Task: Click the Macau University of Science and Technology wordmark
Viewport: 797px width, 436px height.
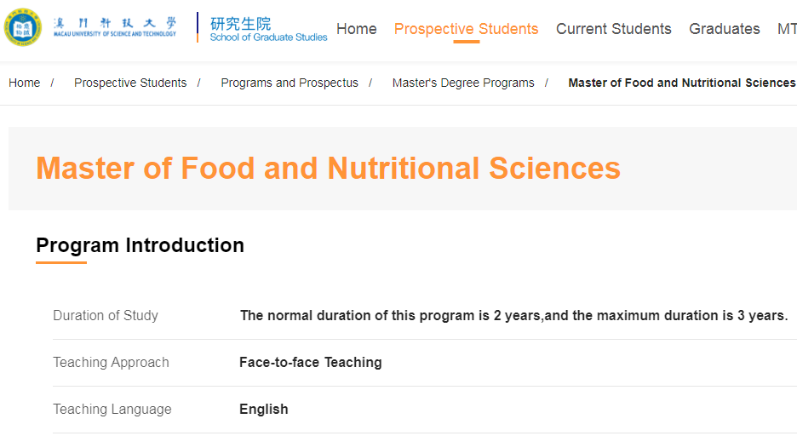Action: (115, 27)
